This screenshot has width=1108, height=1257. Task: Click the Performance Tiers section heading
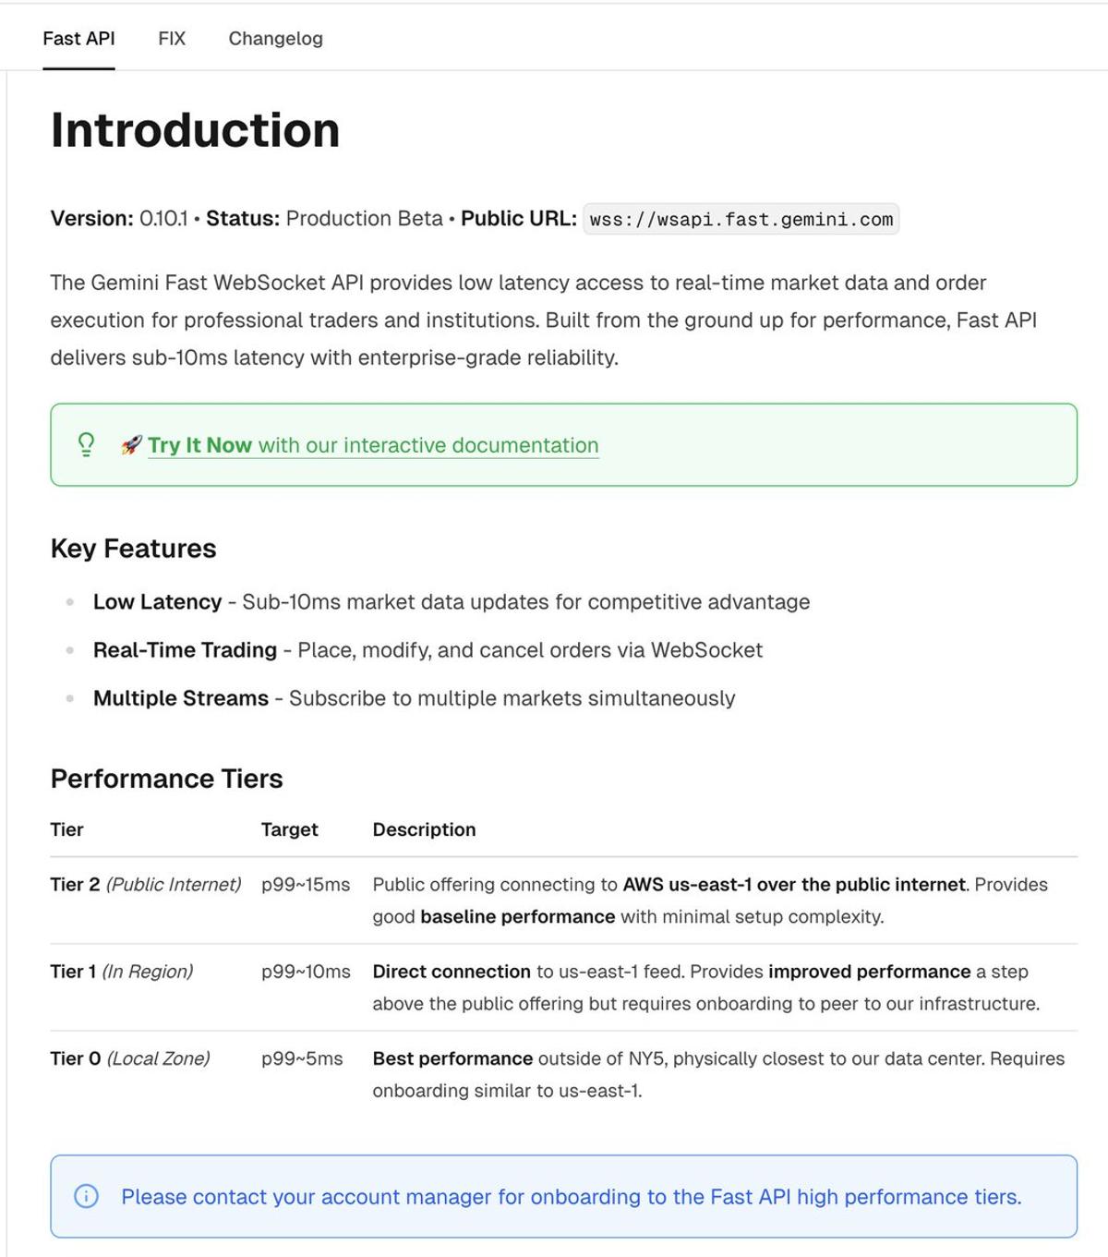pos(167,779)
